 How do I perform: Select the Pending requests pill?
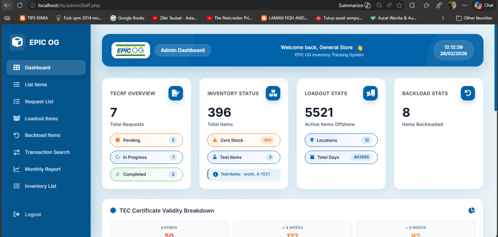146,140
